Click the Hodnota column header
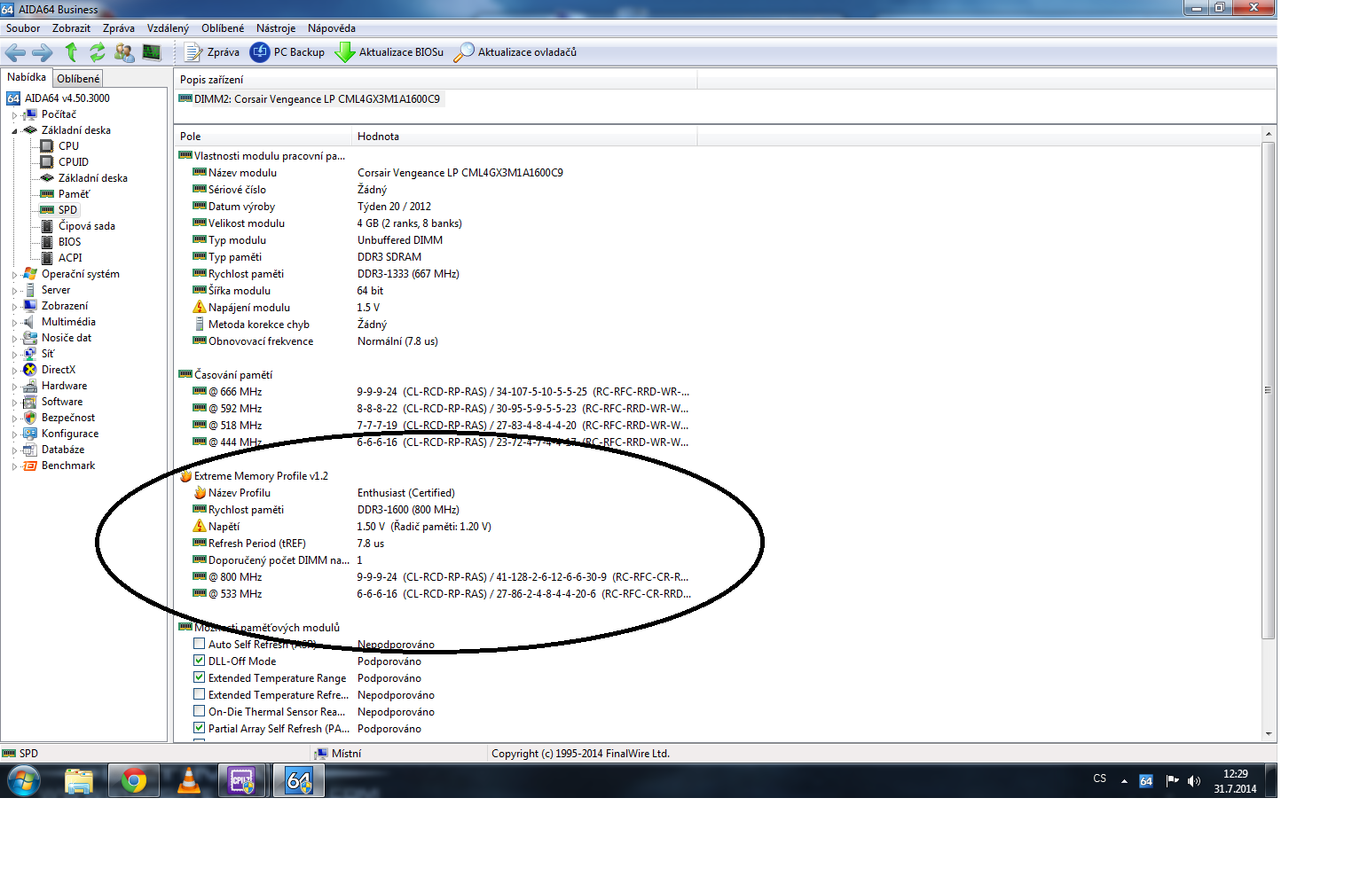The height and width of the screenshot is (892, 1352). (x=524, y=137)
